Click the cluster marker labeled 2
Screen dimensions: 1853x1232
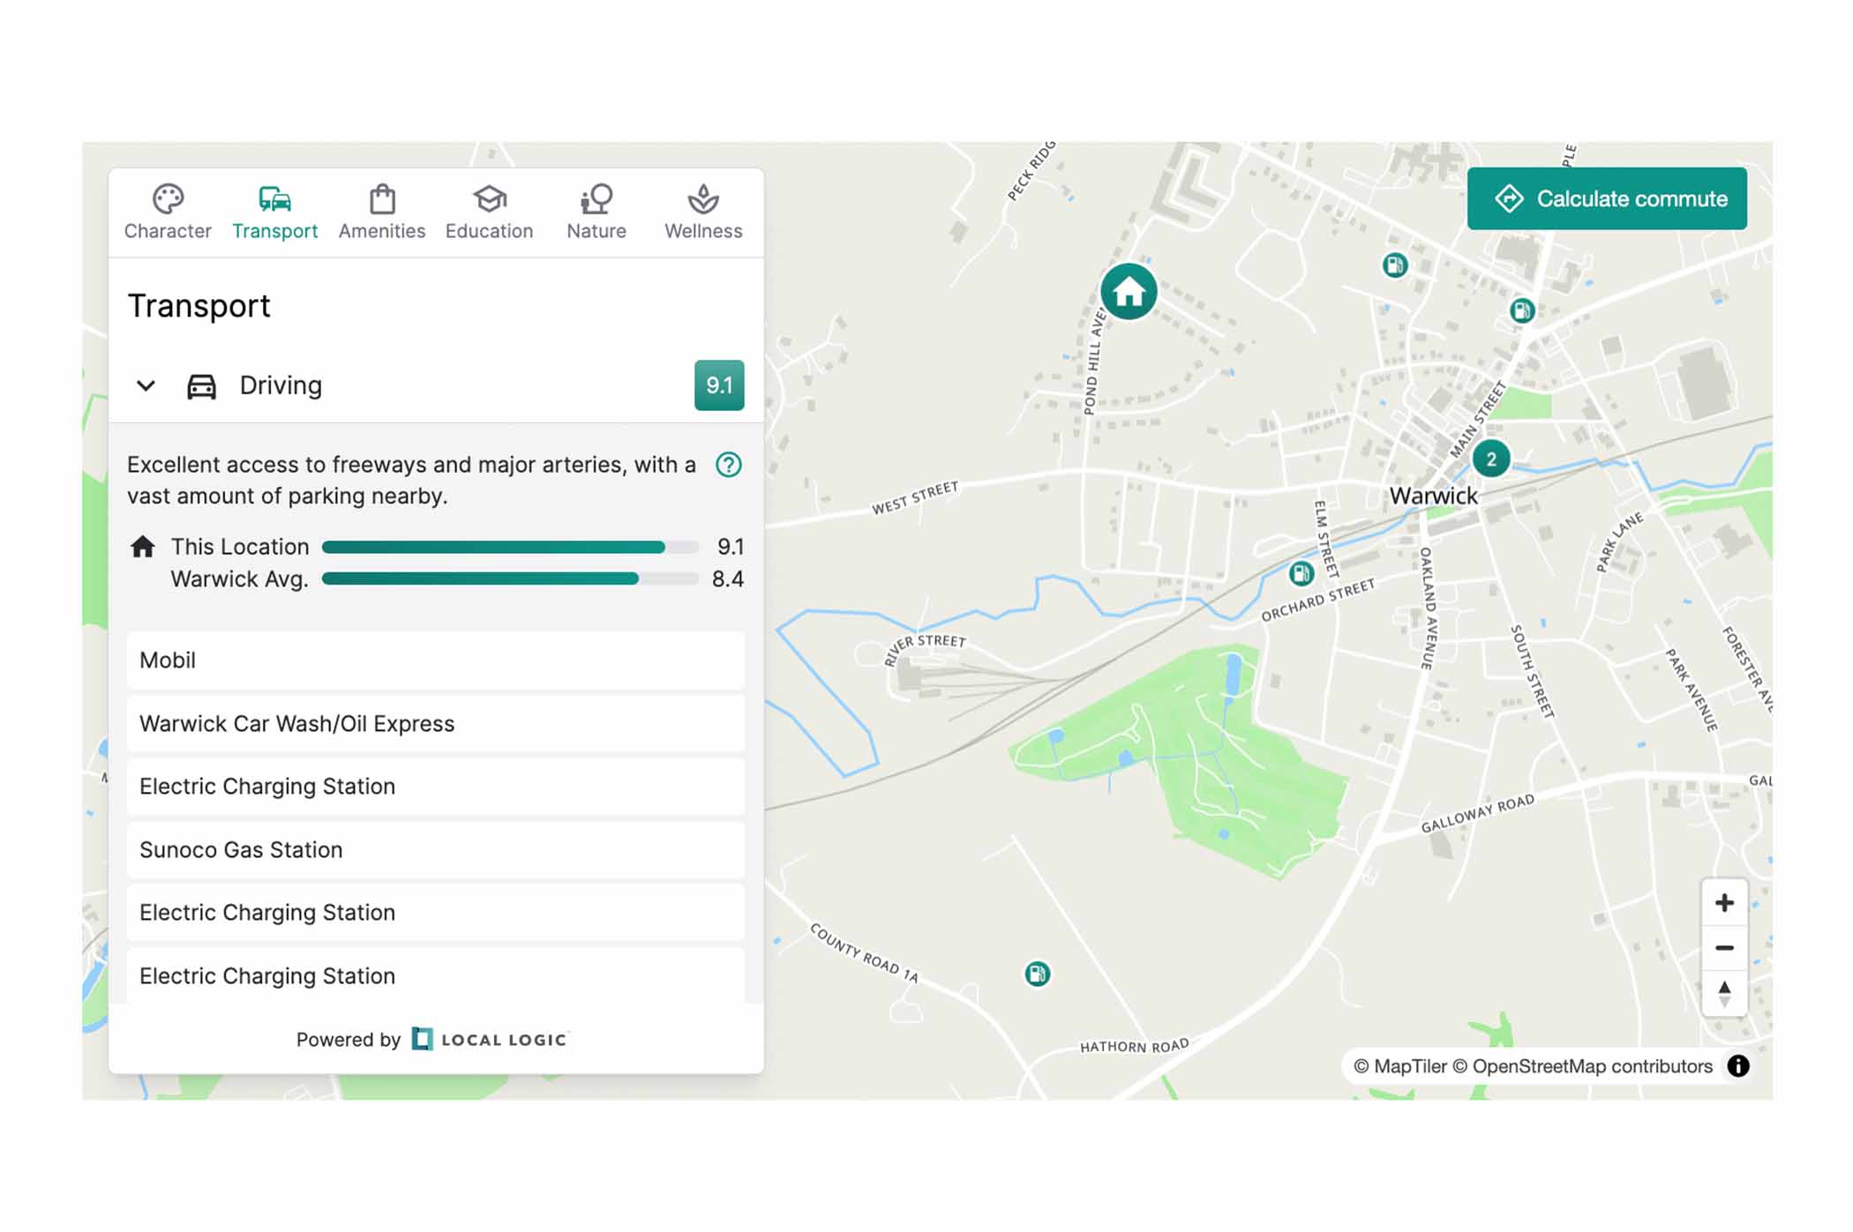(x=1490, y=459)
